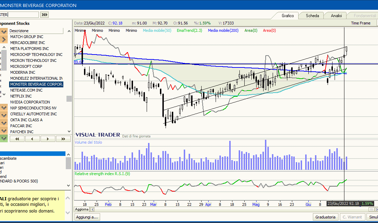The image size is (378, 223).
Task: Select MICRON TECHNOLOGY INC in the list
Action: [36, 60]
